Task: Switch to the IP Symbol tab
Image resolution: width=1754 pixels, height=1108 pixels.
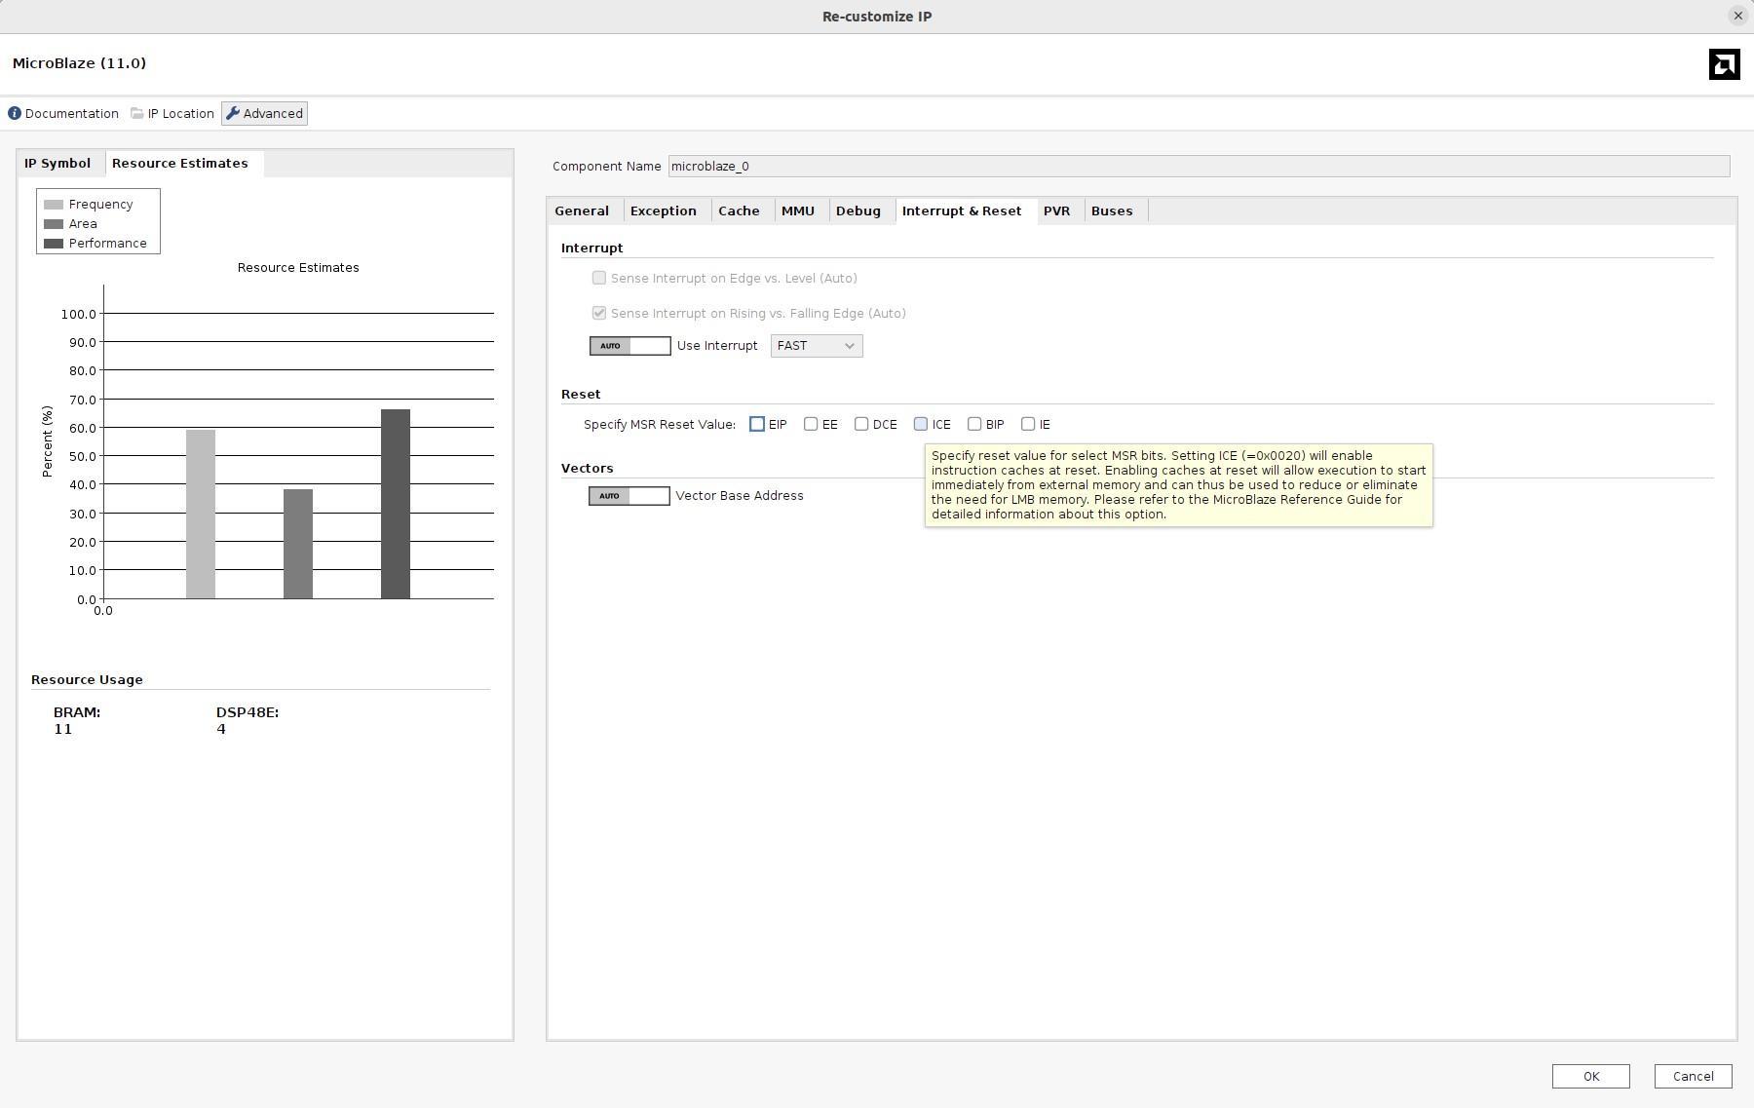Action: click(57, 164)
